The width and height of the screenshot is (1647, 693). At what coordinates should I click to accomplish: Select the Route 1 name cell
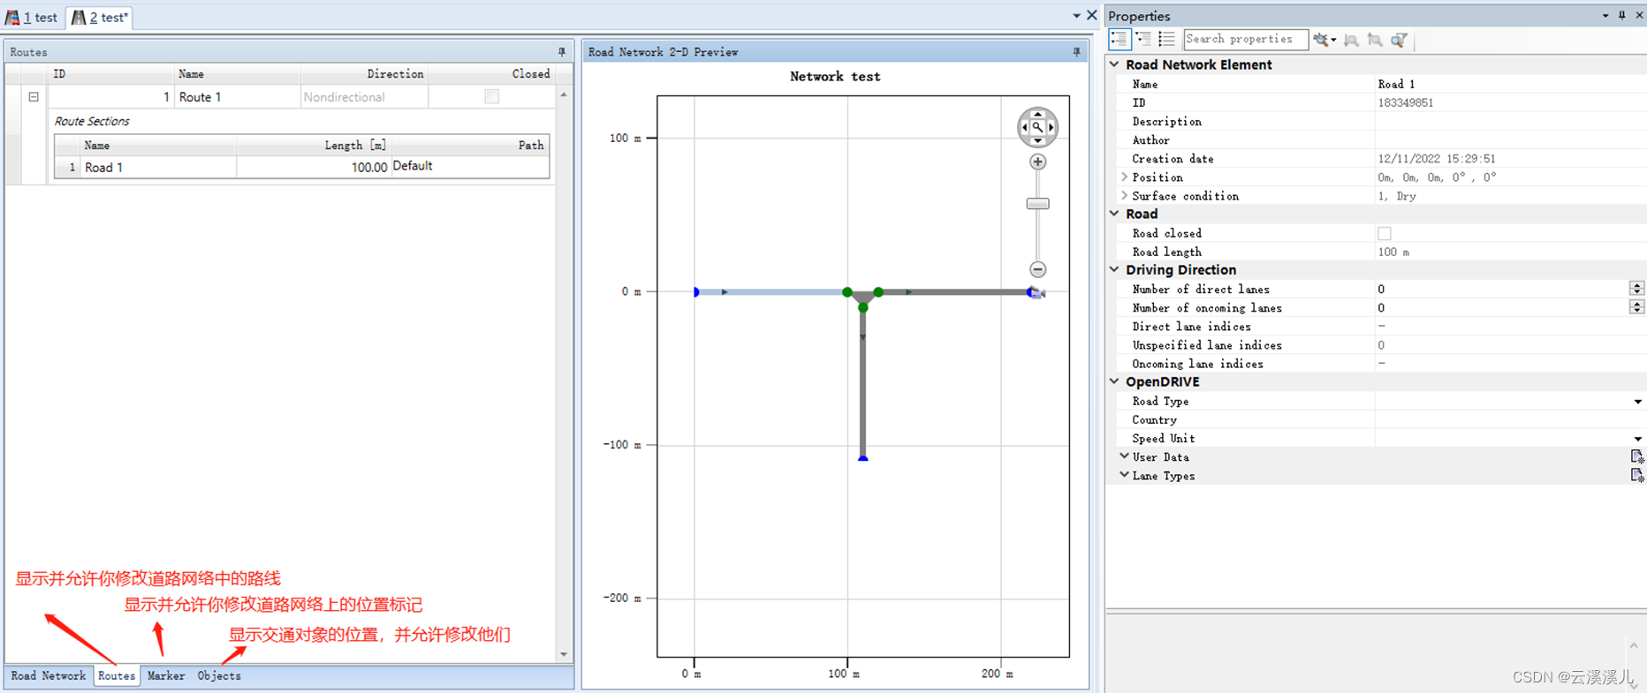237,97
